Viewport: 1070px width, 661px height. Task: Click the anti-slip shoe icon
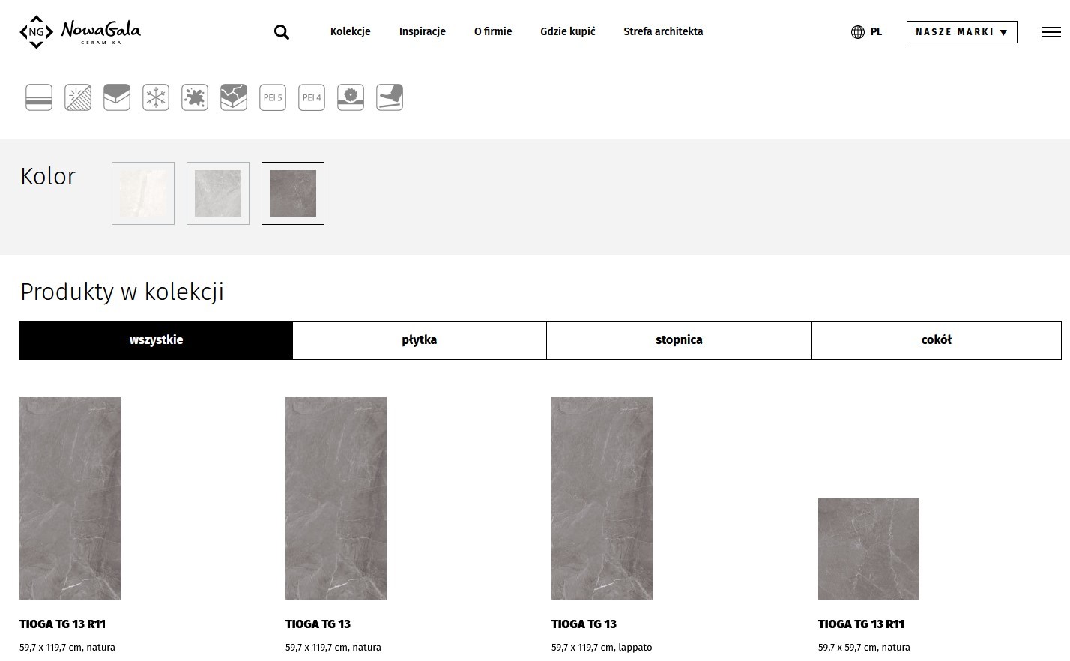(x=390, y=97)
